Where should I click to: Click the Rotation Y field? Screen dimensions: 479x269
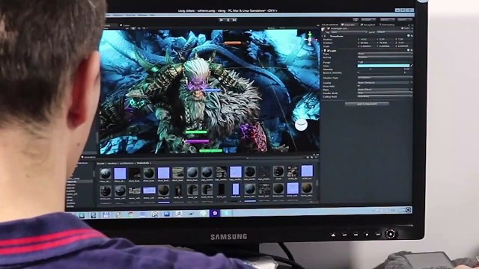pos(387,43)
